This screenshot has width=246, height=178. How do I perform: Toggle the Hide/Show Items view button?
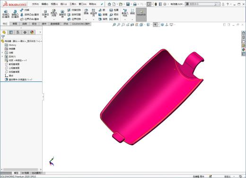coord(155,25)
